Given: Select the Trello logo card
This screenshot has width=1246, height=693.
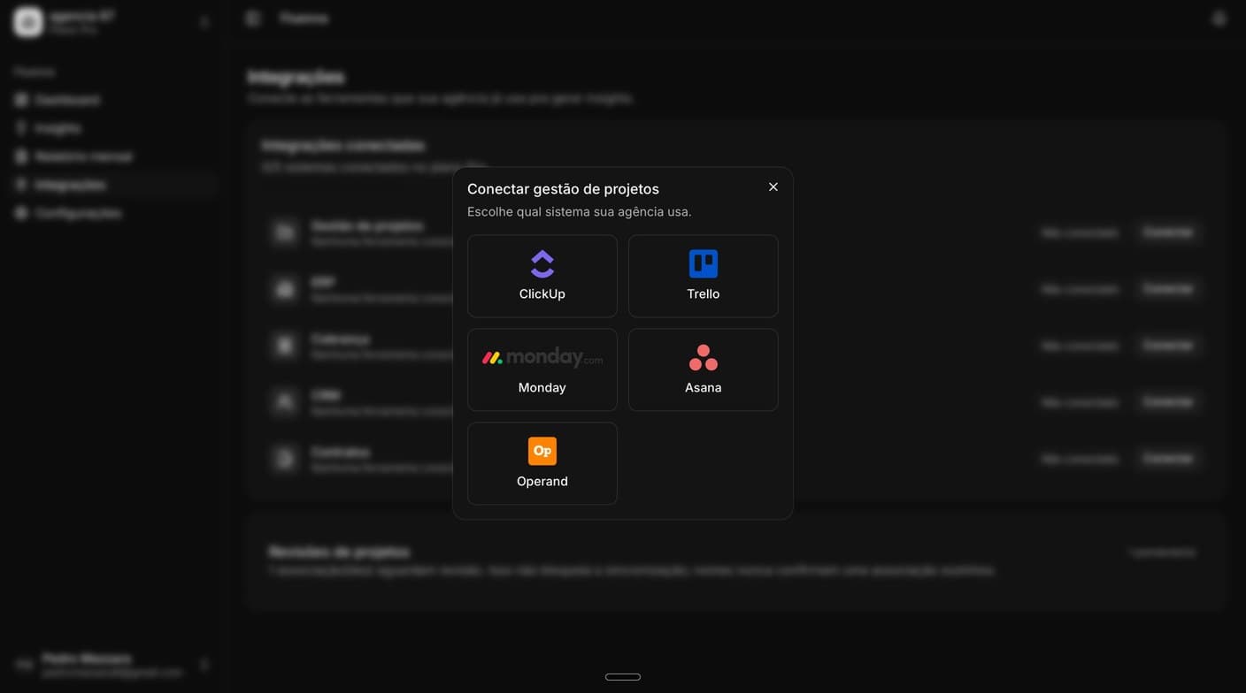Looking at the screenshot, I should tap(704, 276).
